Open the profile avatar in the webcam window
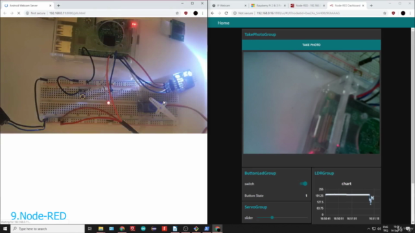The width and height of the screenshot is (415, 233). click(195, 13)
